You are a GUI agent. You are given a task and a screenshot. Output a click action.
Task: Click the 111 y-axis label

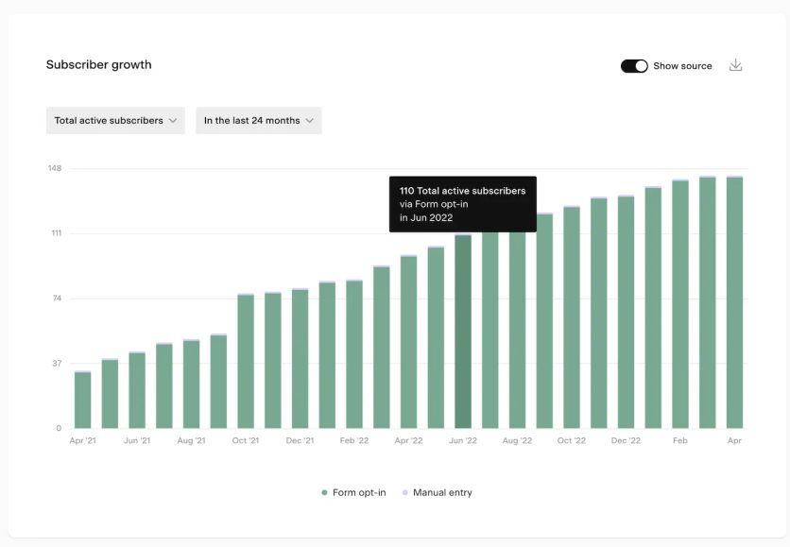tap(57, 233)
